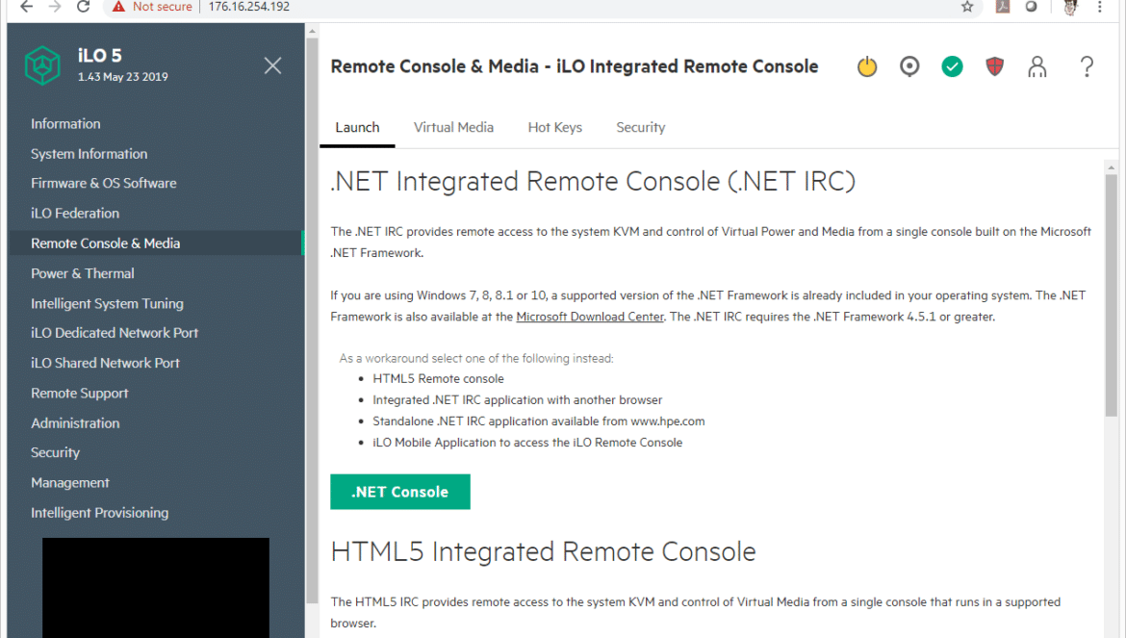Click the round gray extension icon

point(1032,7)
